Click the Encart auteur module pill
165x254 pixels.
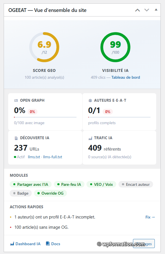(136, 184)
